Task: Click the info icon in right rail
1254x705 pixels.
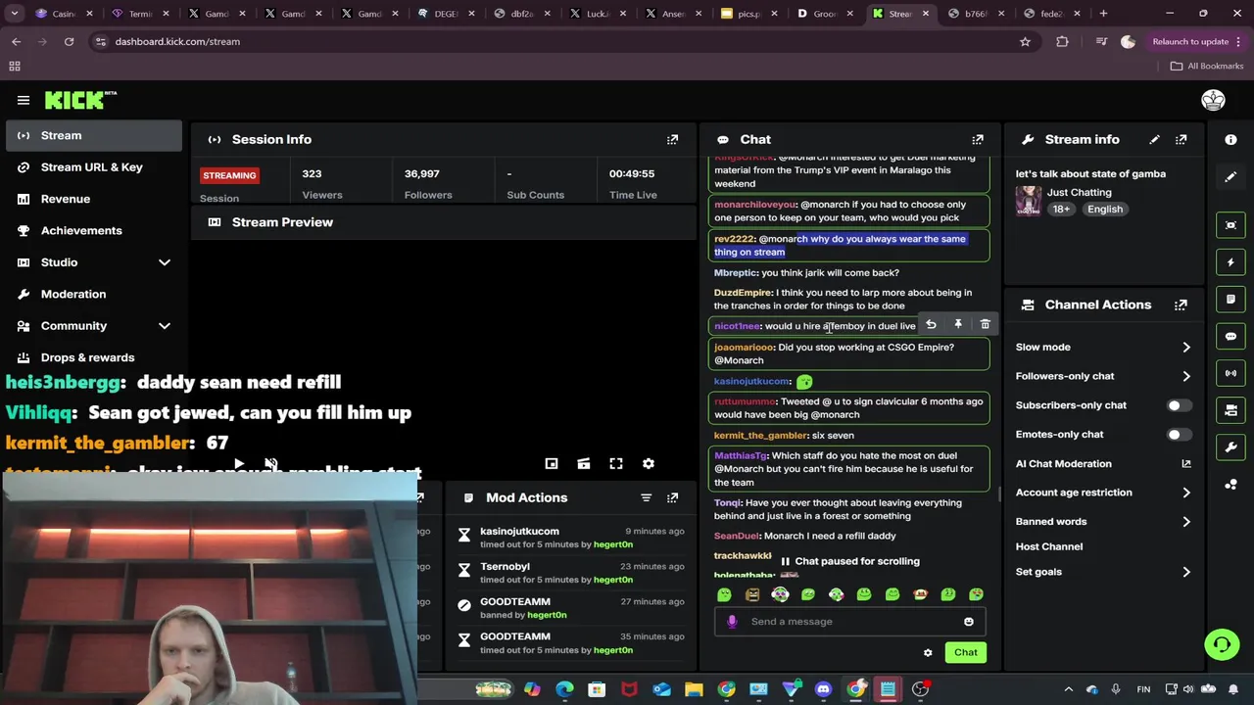Action: (x=1230, y=140)
